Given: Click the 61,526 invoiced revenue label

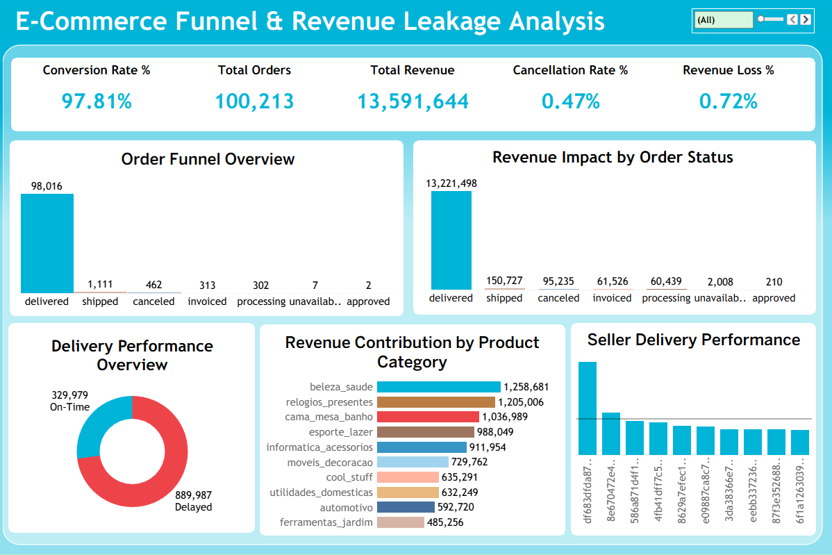Looking at the screenshot, I should [x=613, y=281].
